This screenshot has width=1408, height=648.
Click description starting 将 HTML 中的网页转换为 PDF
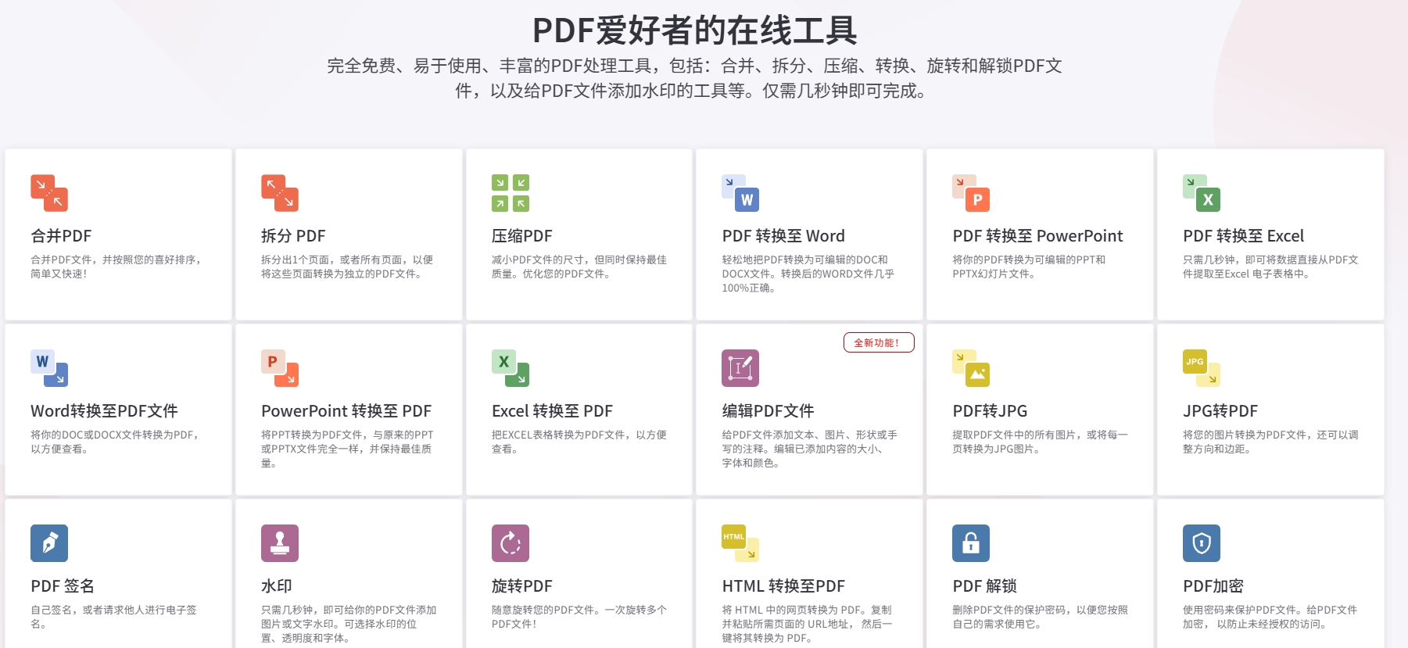[x=807, y=624]
